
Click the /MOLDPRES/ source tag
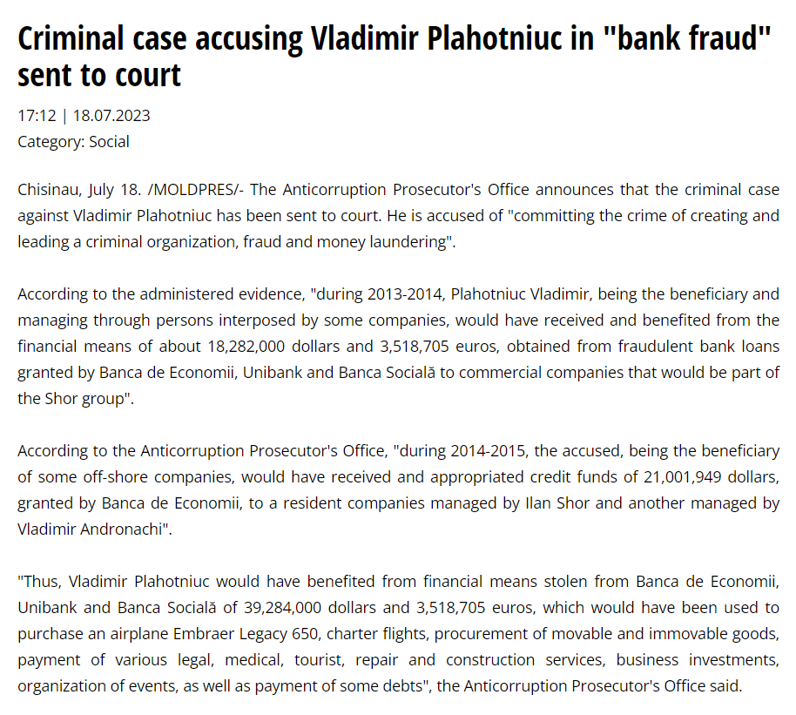(196, 189)
